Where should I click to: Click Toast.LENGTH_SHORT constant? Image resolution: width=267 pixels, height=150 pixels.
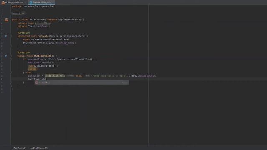(x=142, y=76)
